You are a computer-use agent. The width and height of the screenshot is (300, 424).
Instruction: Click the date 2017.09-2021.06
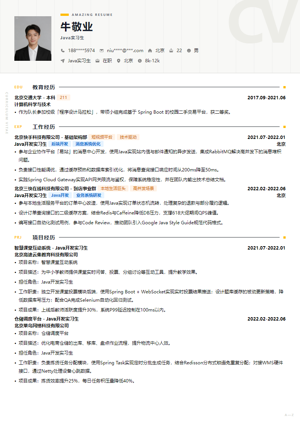pos(266,98)
